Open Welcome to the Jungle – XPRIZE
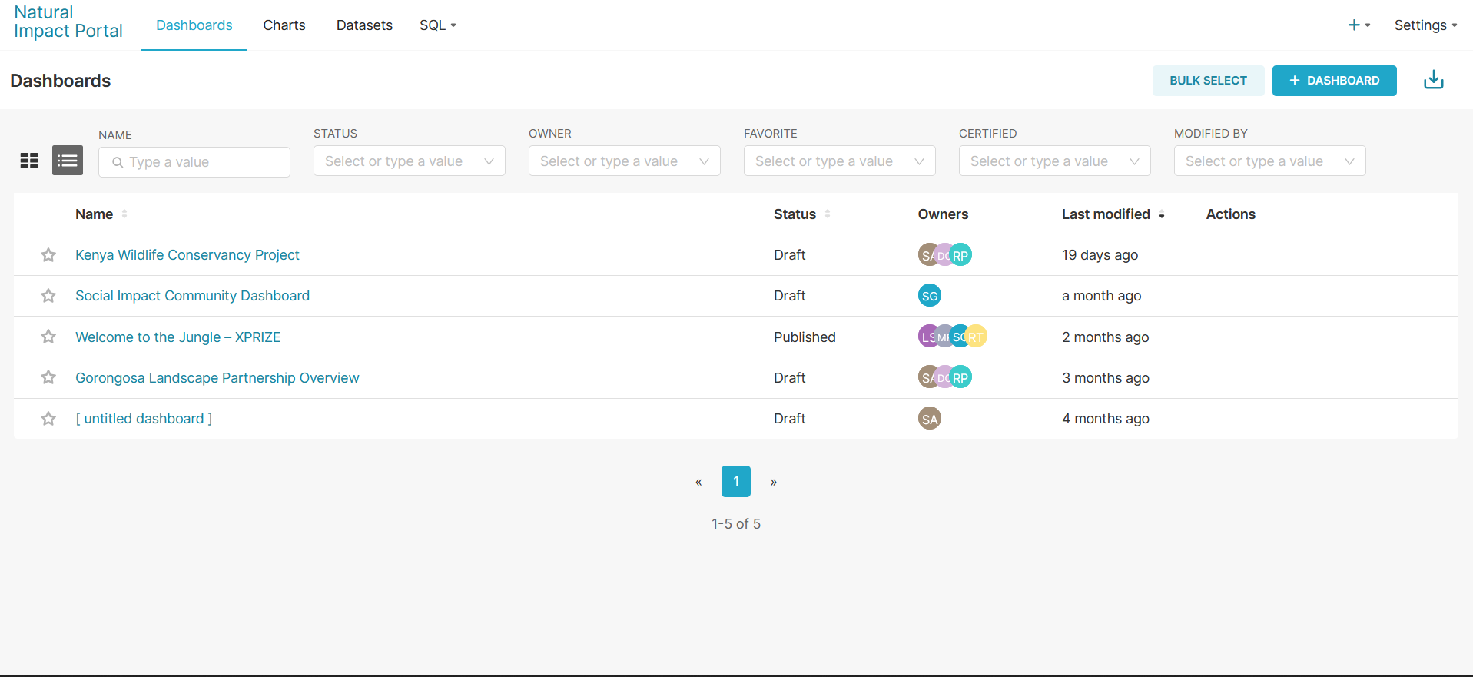Image resolution: width=1473 pixels, height=677 pixels. pos(178,337)
